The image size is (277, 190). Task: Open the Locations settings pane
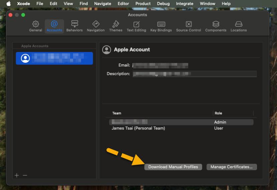[239, 26]
